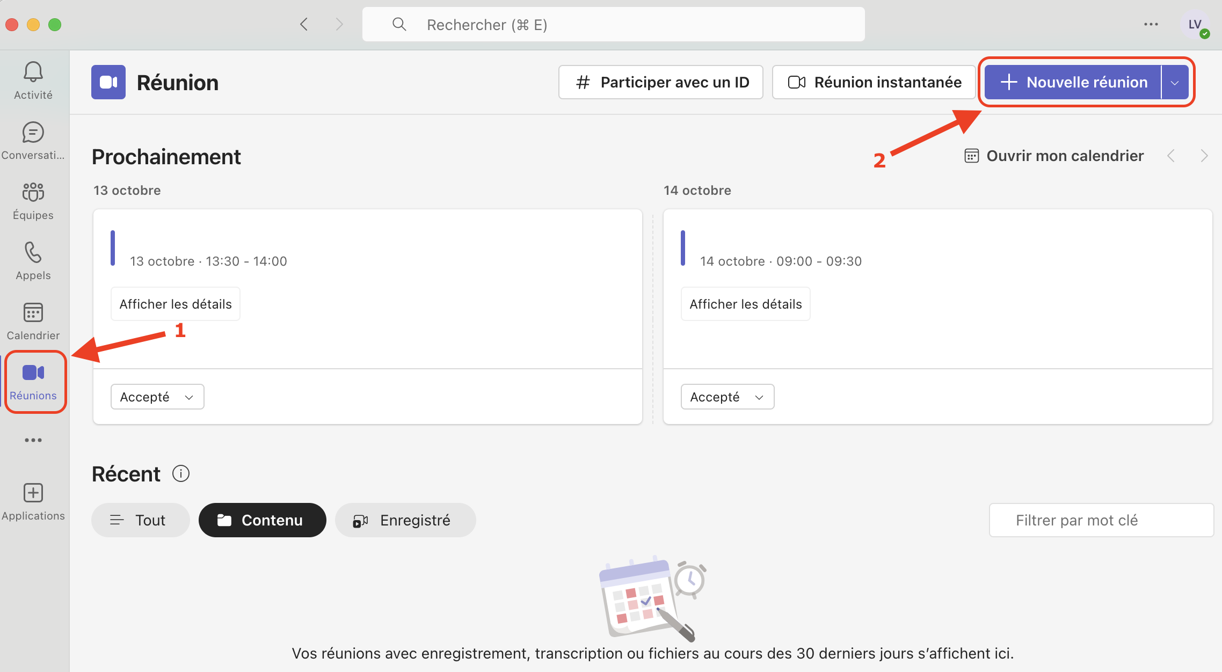Viewport: 1222px width, 672px height.
Task: Click the Filtrer par mot clé field
Action: tap(1101, 520)
